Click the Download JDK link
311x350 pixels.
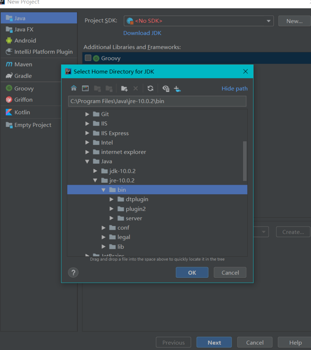click(142, 33)
